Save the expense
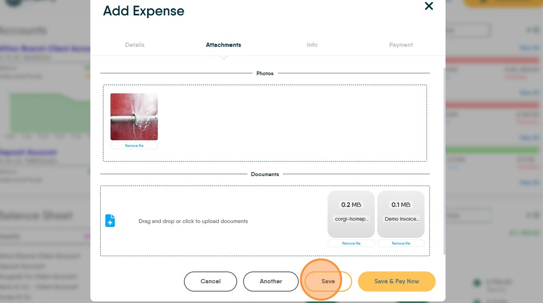This screenshot has width=543, height=303. click(328, 281)
